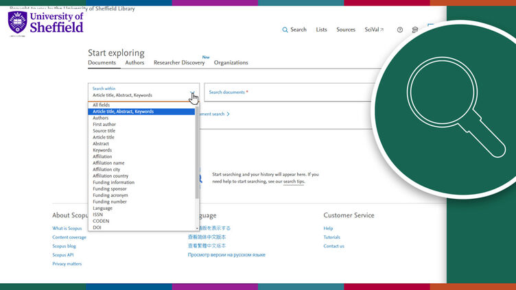Open the Tutorials link under Customer Service
This screenshot has height=290, width=516.
pyautogui.click(x=331, y=237)
